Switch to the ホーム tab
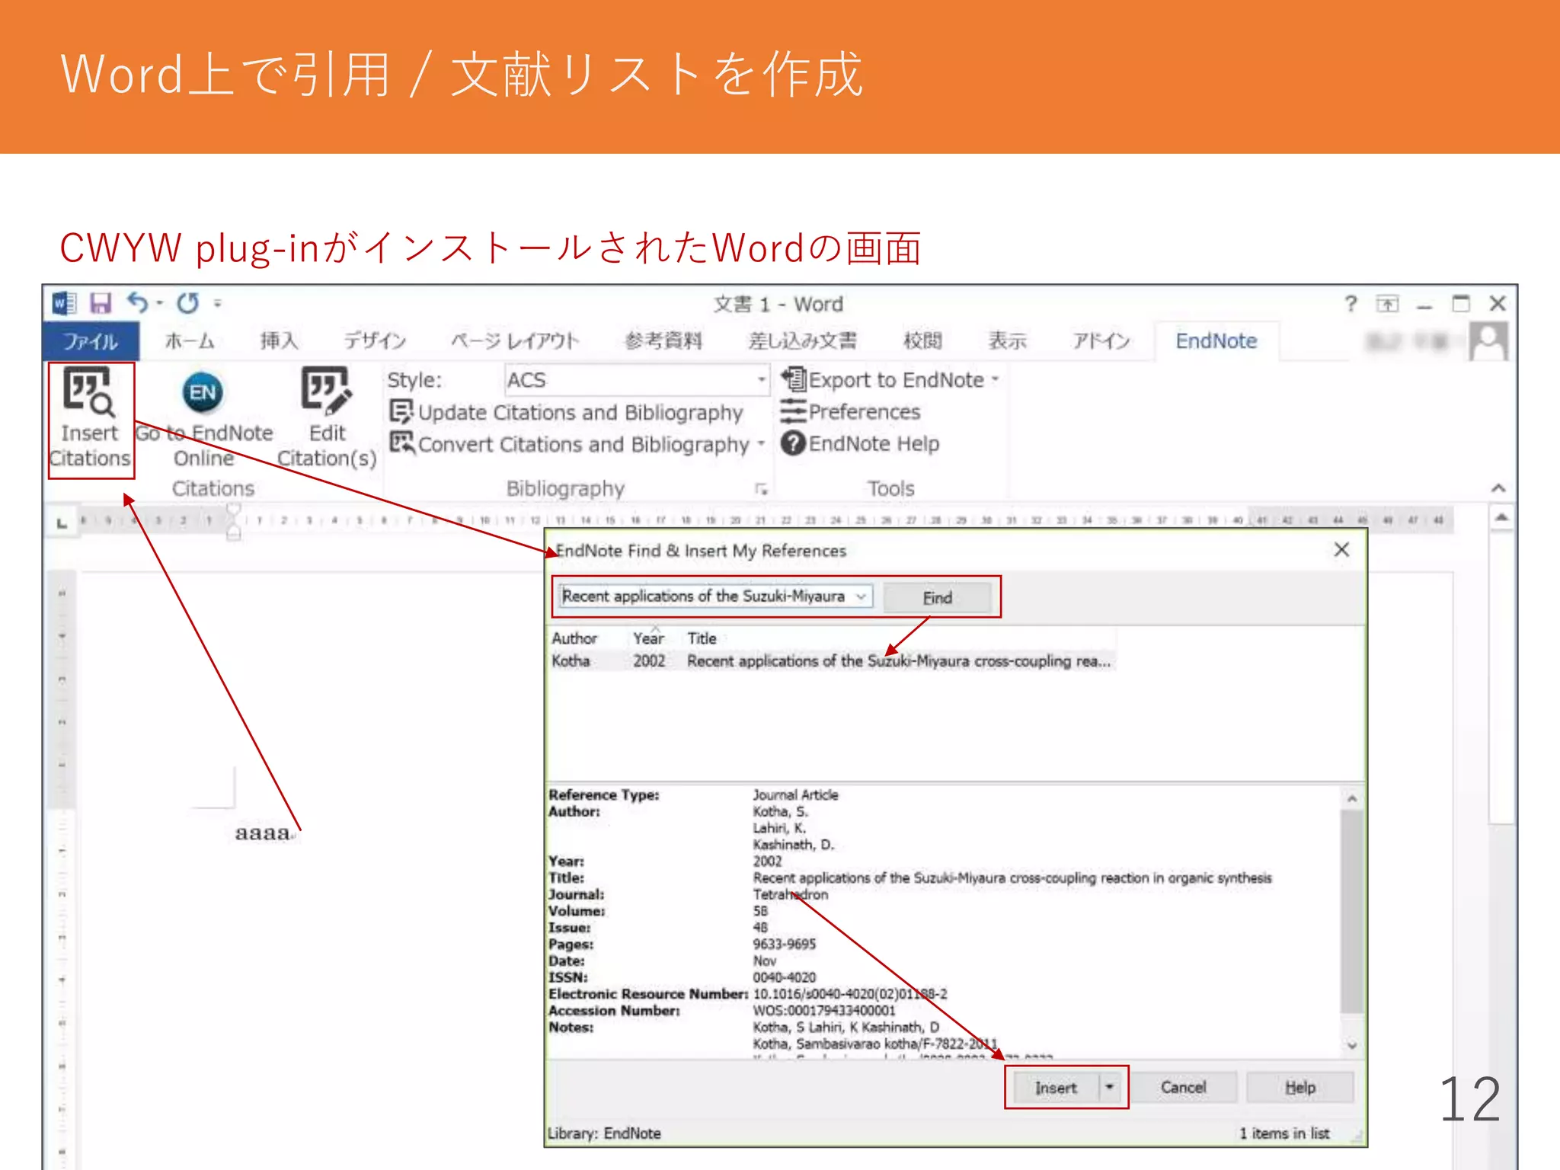 190,340
